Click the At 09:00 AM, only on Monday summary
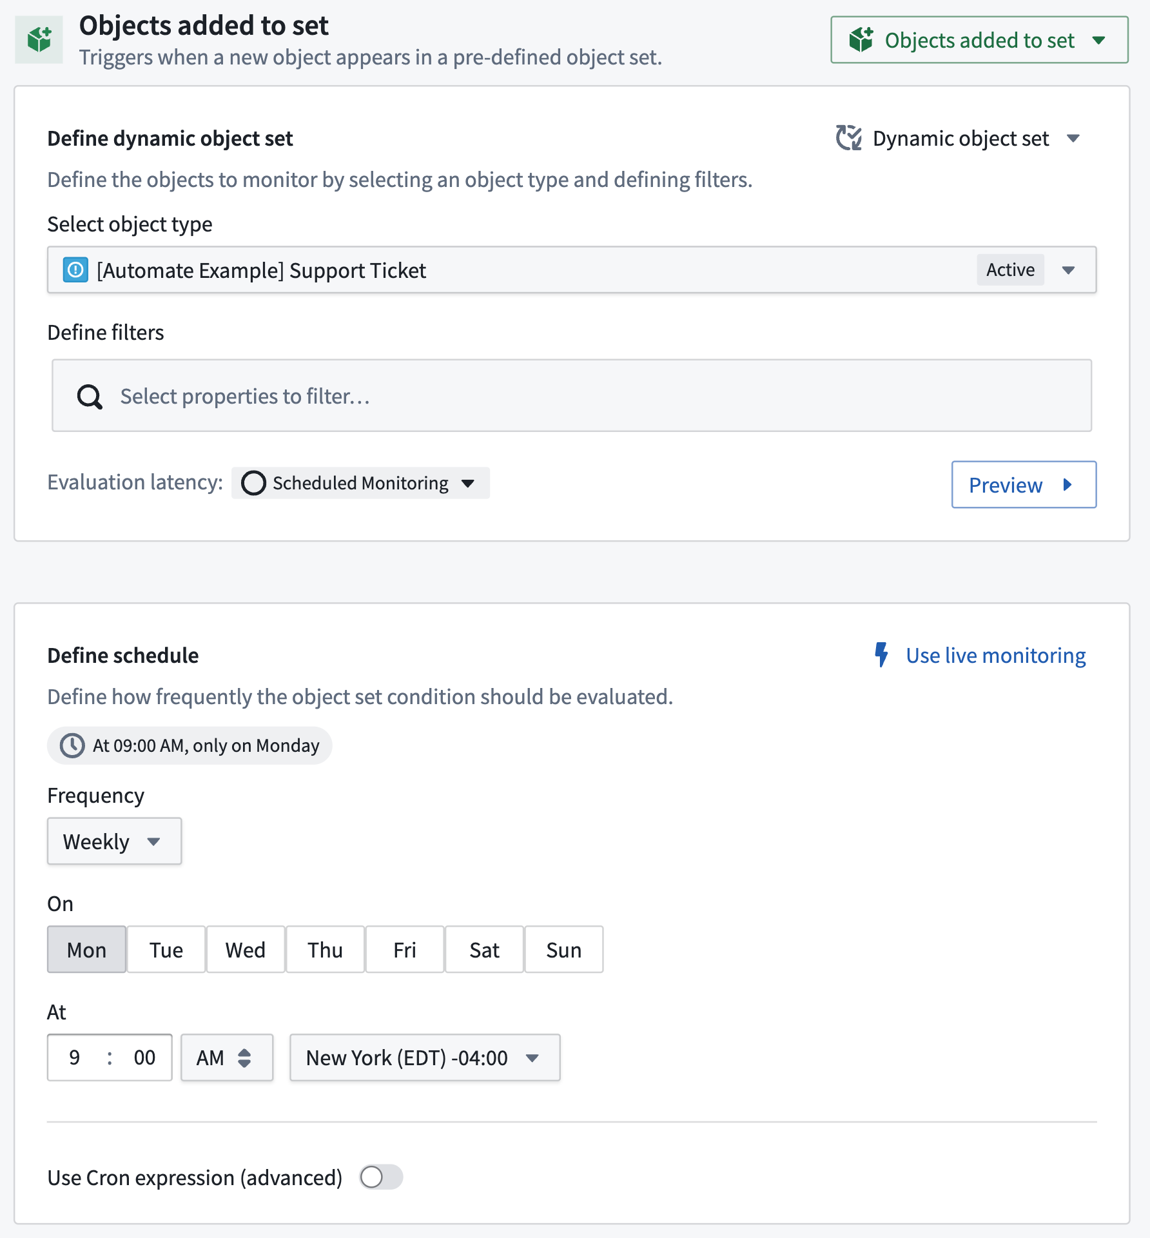This screenshot has height=1238, width=1150. click(x=190, y=746)
